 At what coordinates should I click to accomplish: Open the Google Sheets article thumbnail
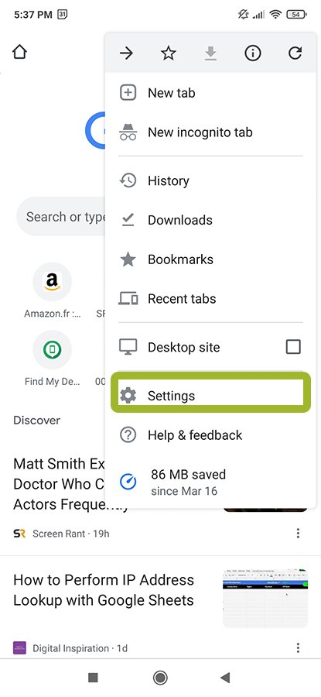click(x=265, y=598)
